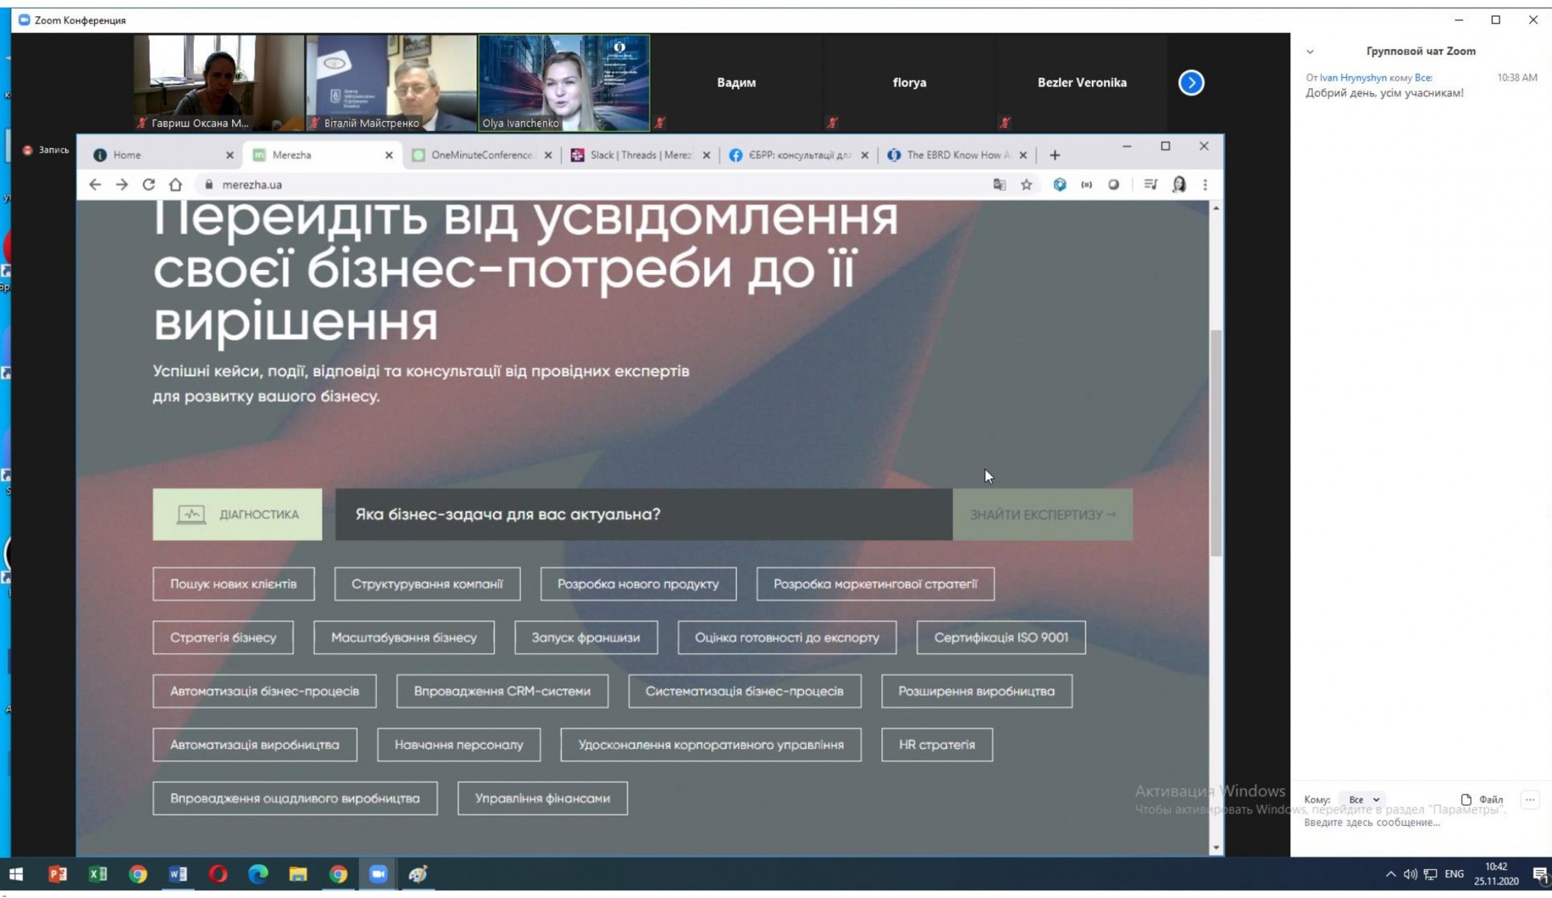Screen dimensions: 1552x898
Task: Select 'HR стратегія' tag
Action: (937, 745)
